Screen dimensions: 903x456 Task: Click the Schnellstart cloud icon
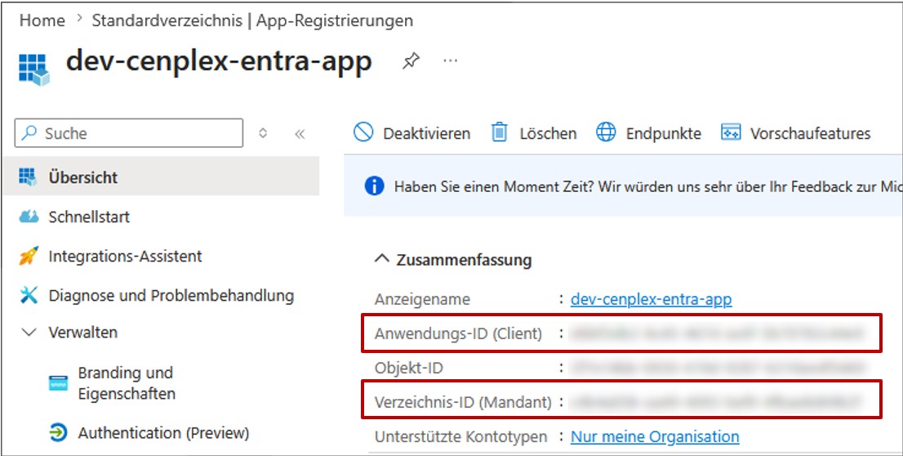point(29,217)
